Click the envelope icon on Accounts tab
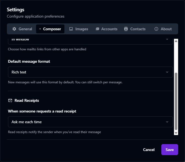 pyautogui.click(x=97, y=29)
